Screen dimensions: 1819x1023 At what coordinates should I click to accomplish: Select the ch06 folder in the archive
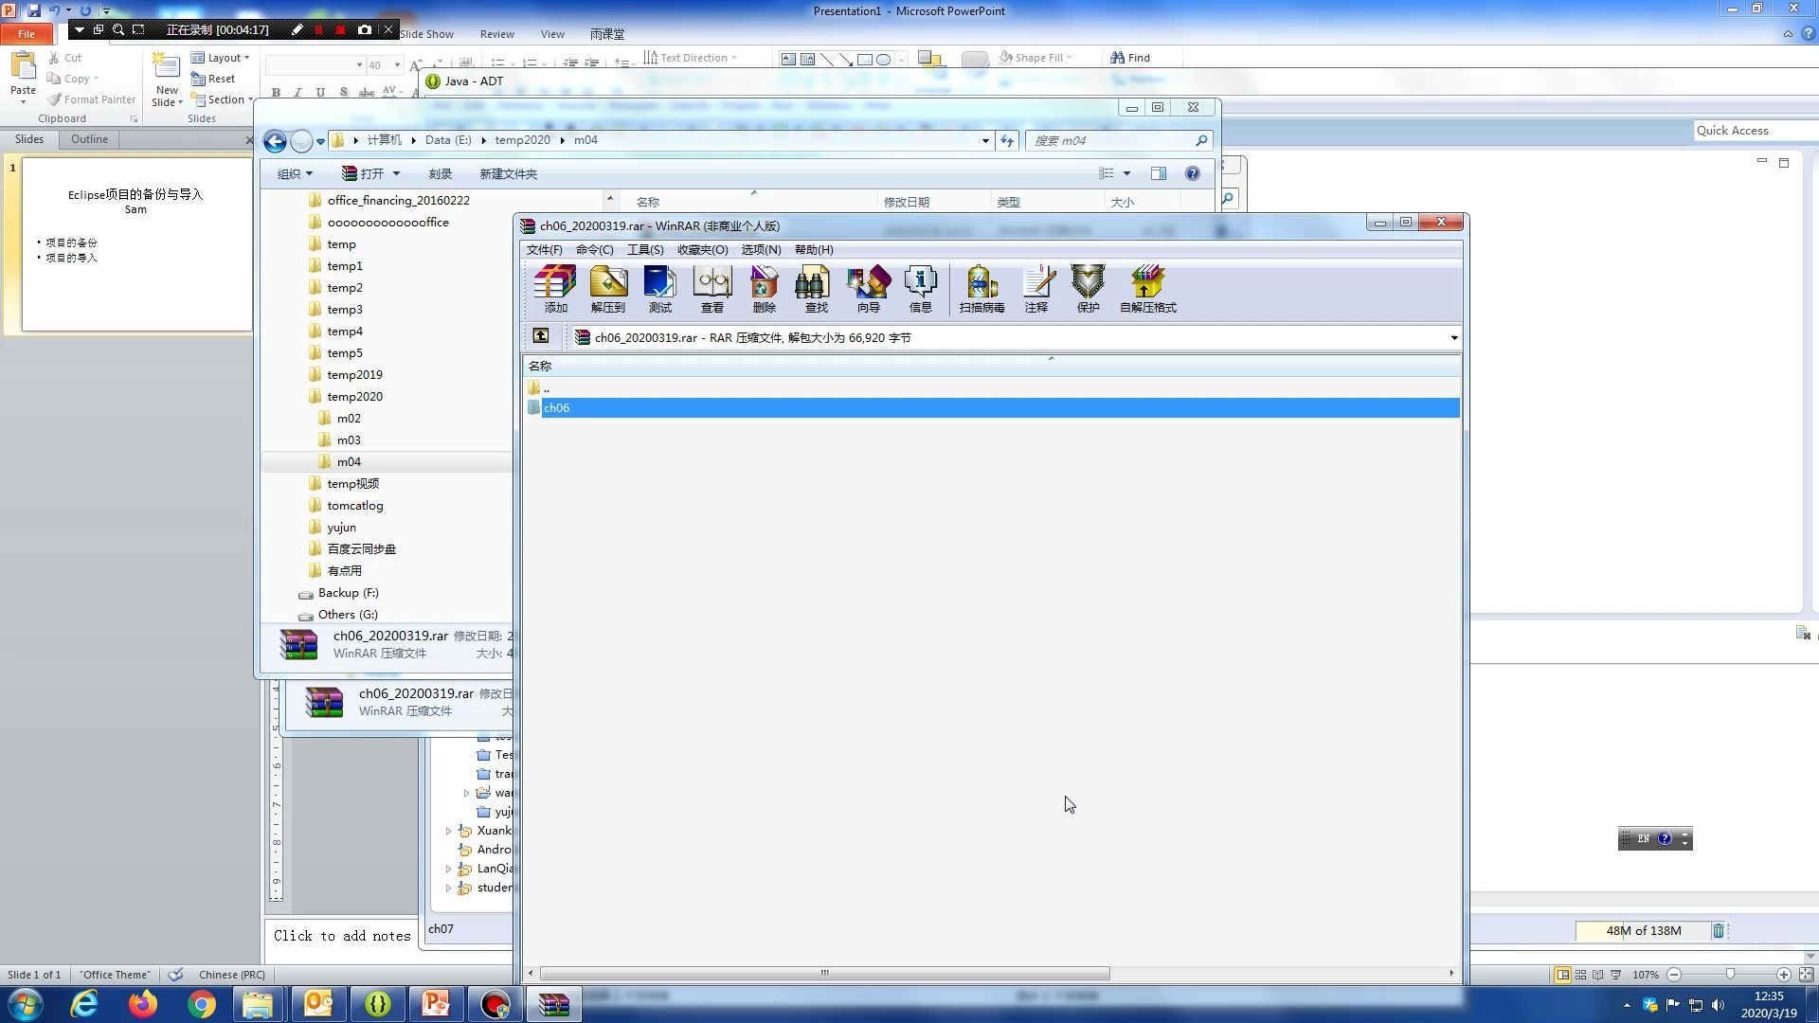click(x=557, y=408)
